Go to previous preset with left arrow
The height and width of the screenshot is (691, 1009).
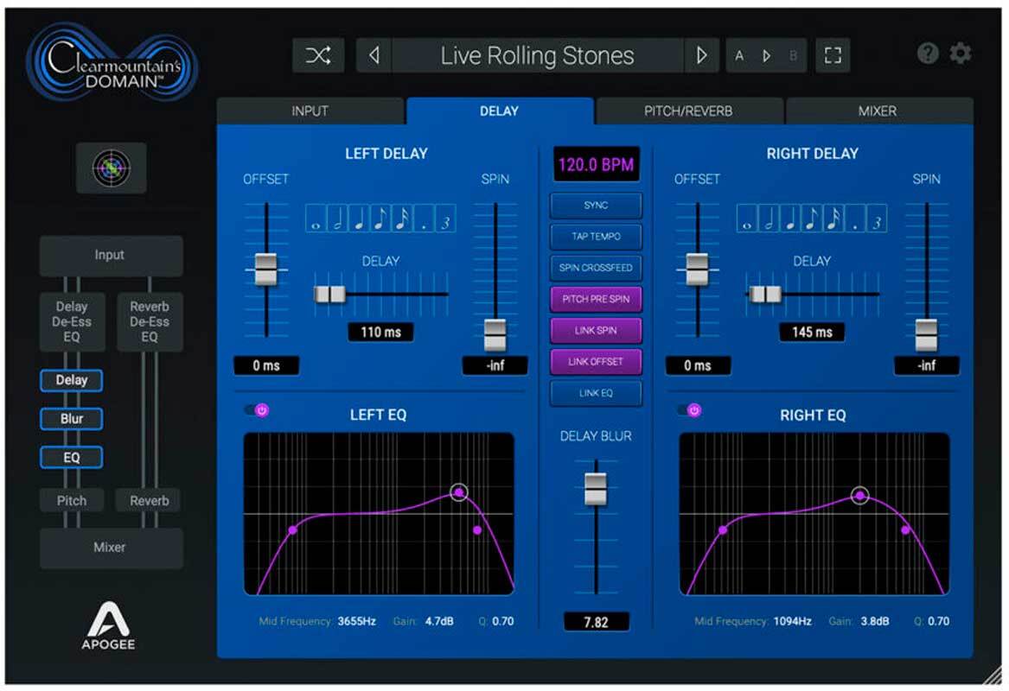pyautogui.click(x=374, y=56)
